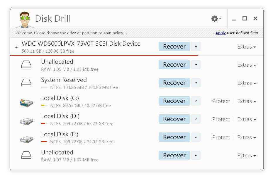This screenshot has width=273, height=179.
Task: Enable Protect for Local Disk (E:)
Action: (221, 137)
